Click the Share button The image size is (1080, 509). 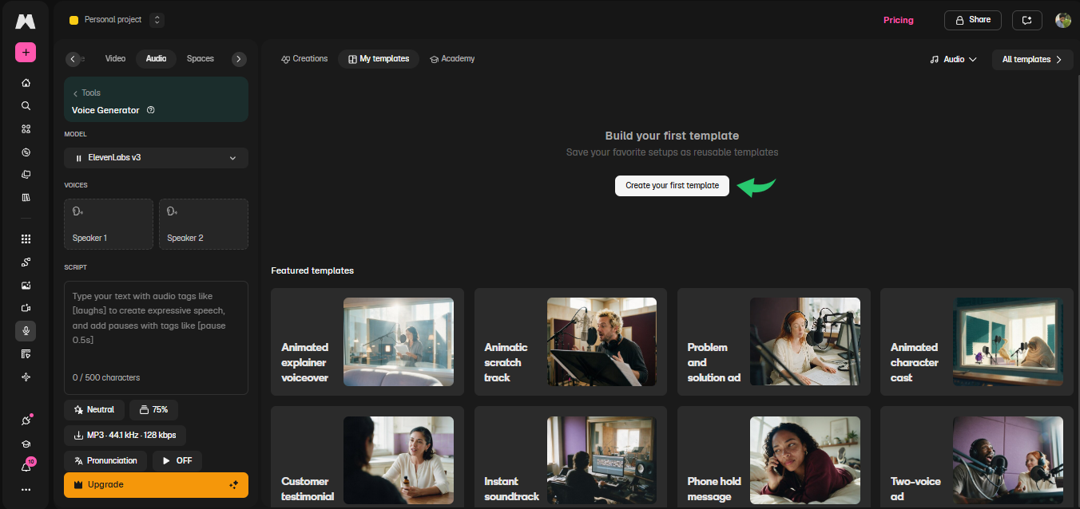point(972,20)
